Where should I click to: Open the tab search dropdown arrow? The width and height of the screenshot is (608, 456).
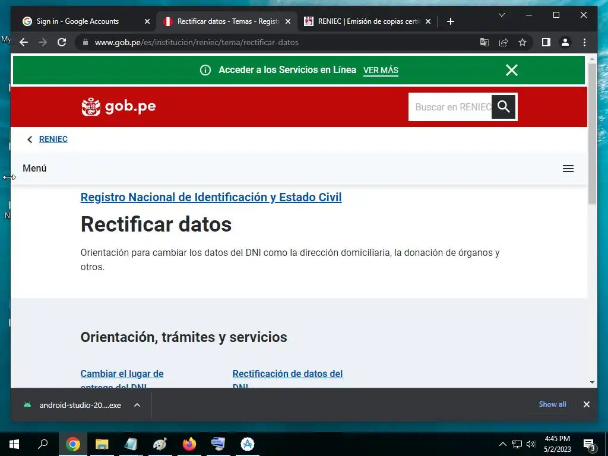click(x=501, y=15)
